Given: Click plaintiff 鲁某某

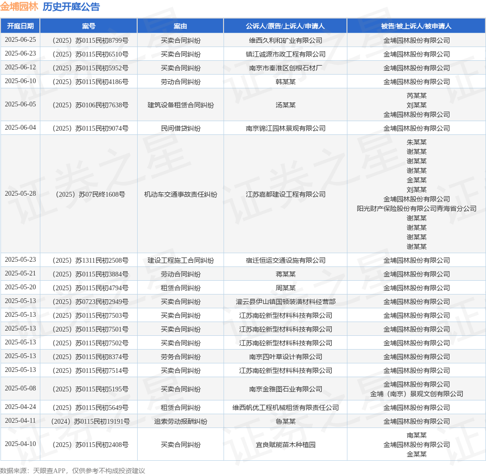Looking at the screenshot, I should coord(285,422).
